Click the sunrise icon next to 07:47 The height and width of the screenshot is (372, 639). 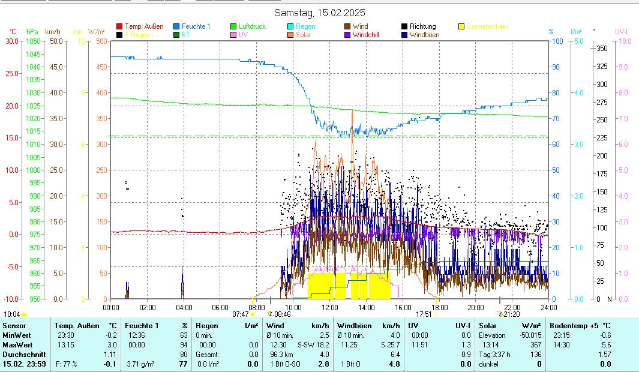click(x=253, y=314)
